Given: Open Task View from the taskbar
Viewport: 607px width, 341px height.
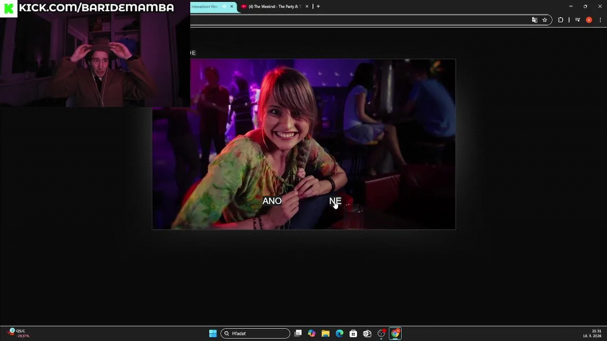Looking at the screenshot, I should coord(298,333).
